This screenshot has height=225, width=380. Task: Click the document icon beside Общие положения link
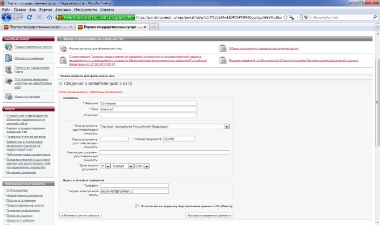(x=223, y=48)
